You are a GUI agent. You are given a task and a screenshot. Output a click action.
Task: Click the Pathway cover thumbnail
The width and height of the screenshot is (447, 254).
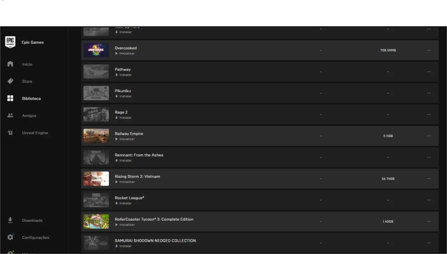(x=96, y=72)
